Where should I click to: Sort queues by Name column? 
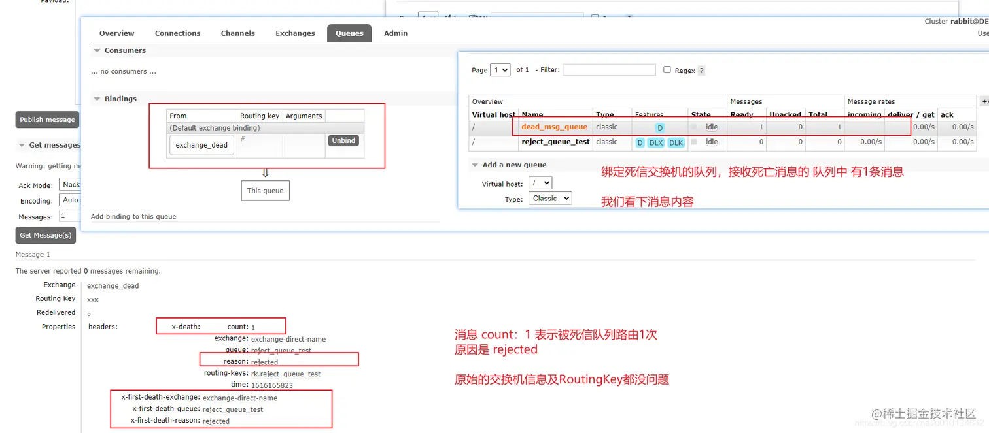[x=532, y=114]
